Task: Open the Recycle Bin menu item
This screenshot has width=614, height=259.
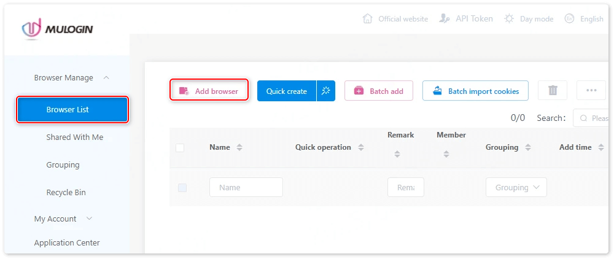Action: coord(66,192)
